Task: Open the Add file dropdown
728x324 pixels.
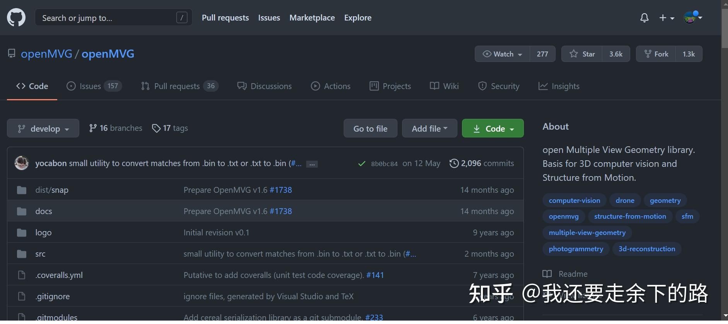Action: [x=430, y=128]
